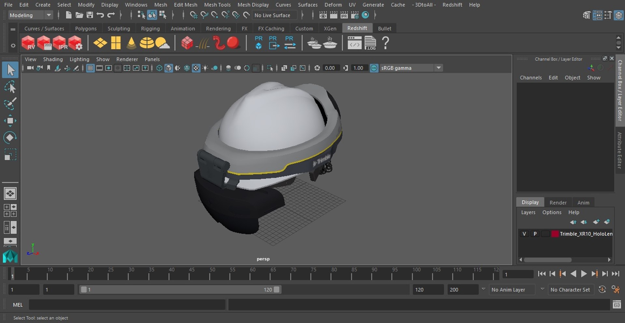The image size is (625, 323).
Task: Open viewport Shading menu
Action: click(x=53, y=59)
